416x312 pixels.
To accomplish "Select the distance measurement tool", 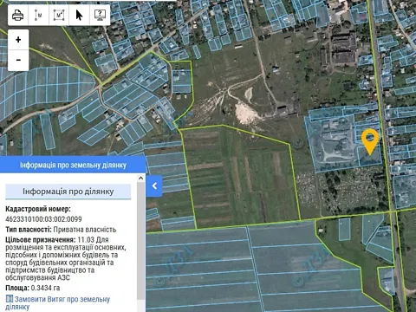I will (x=38, y=15).
